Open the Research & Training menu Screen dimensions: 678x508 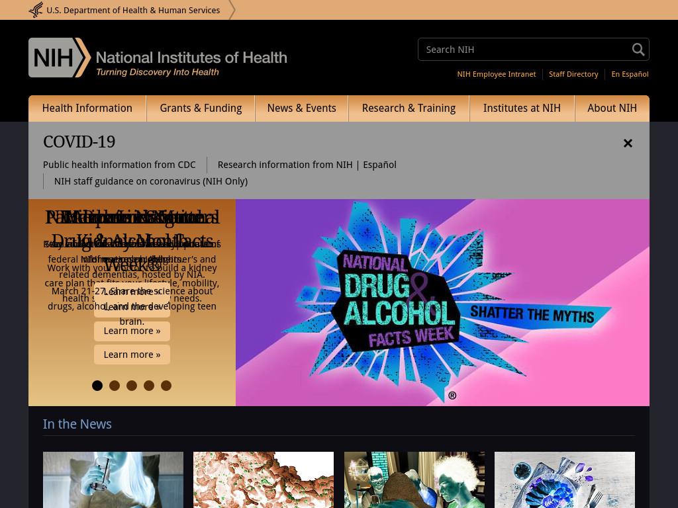click(x=409, y=108)
